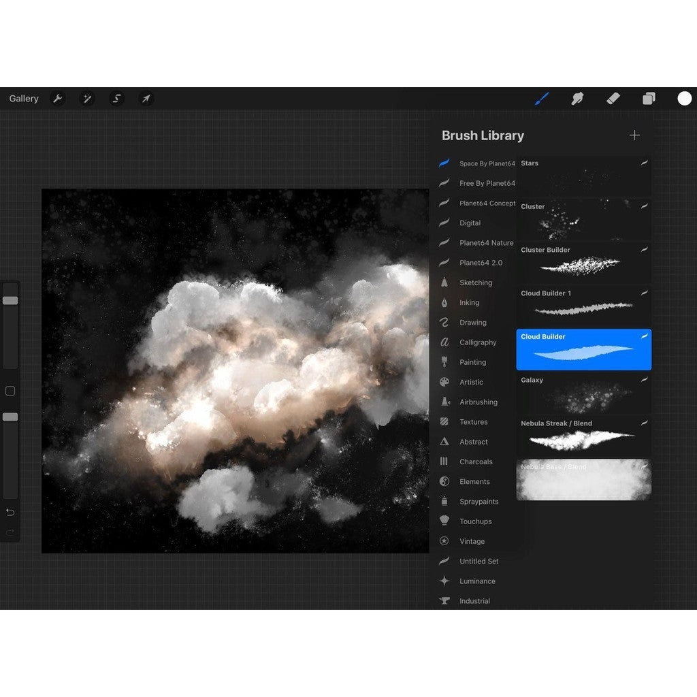Select the Cloud Builder 1 brush

[583, 306]
